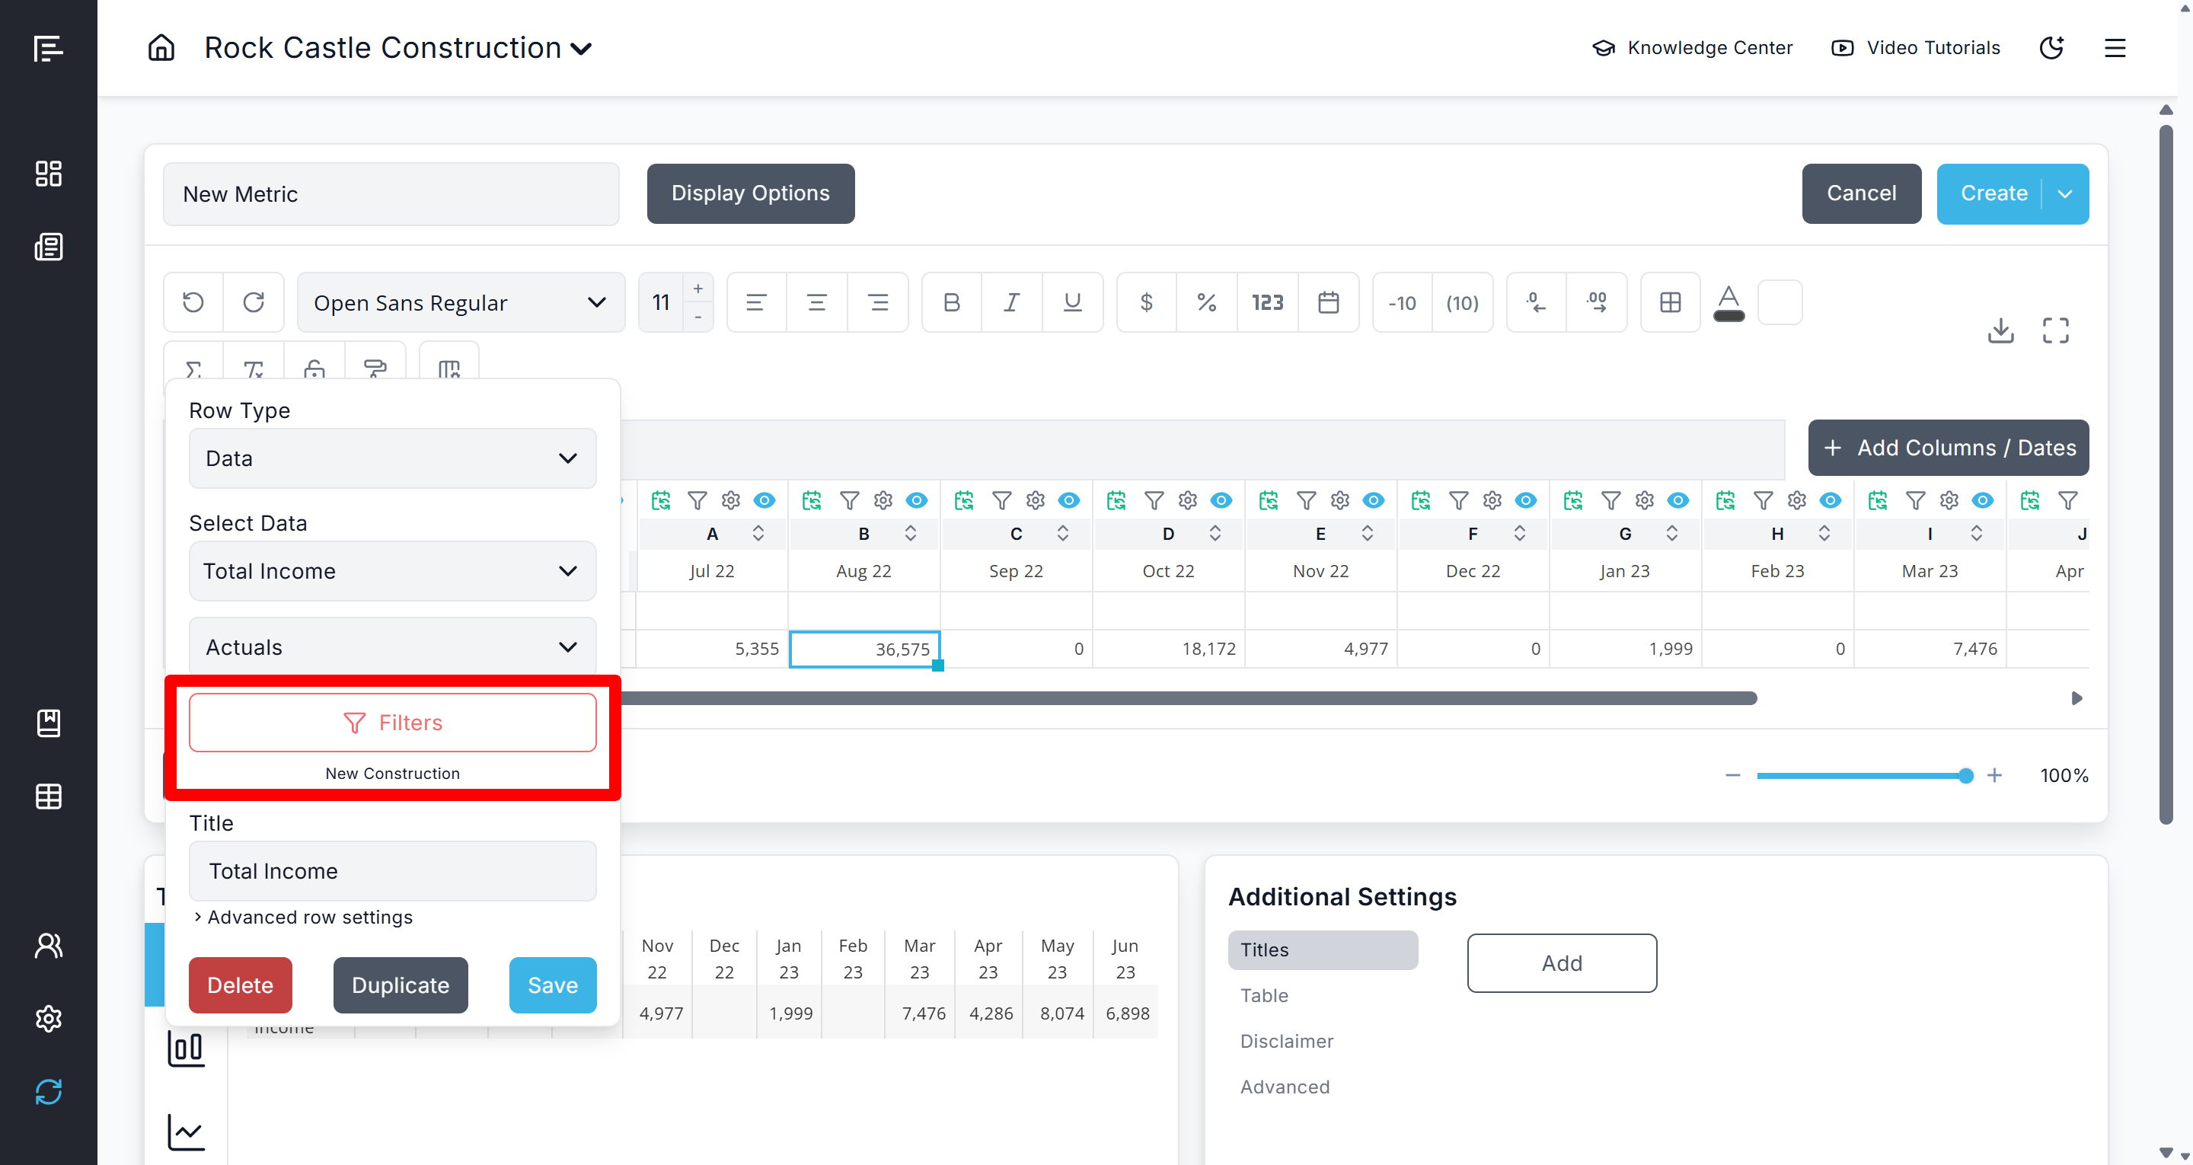
Task: Apply percent number format
Action: pos(1206,302)
